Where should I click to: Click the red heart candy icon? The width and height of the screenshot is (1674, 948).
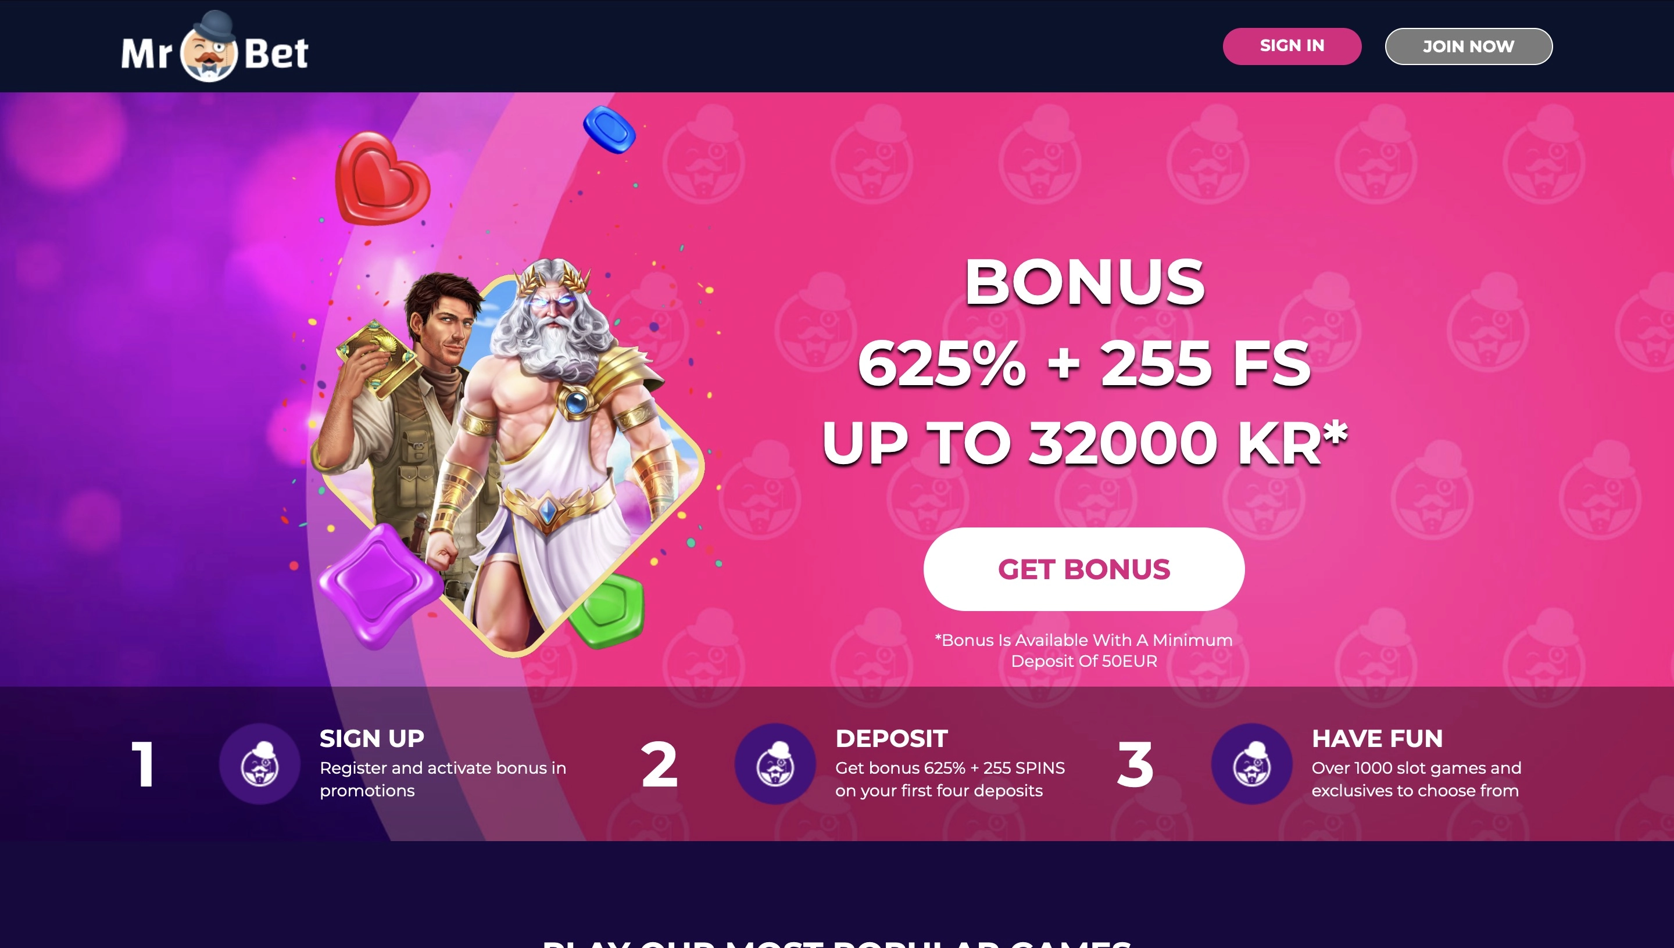coord(381,178)
